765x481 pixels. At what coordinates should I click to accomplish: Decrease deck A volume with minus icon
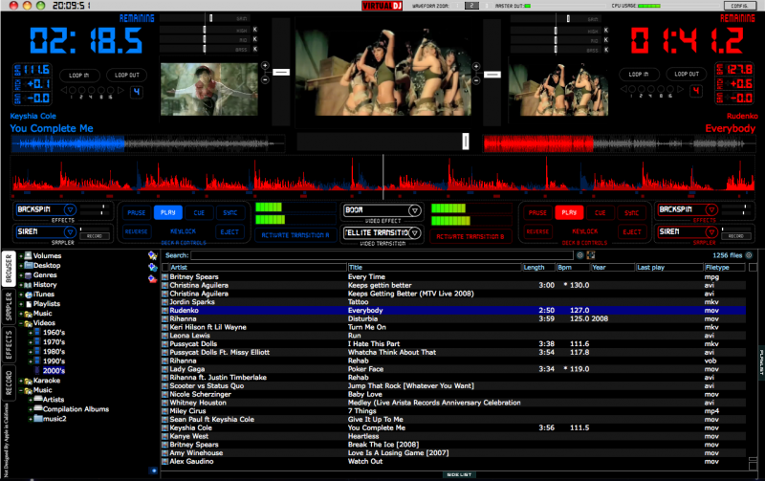coord(265,79)
